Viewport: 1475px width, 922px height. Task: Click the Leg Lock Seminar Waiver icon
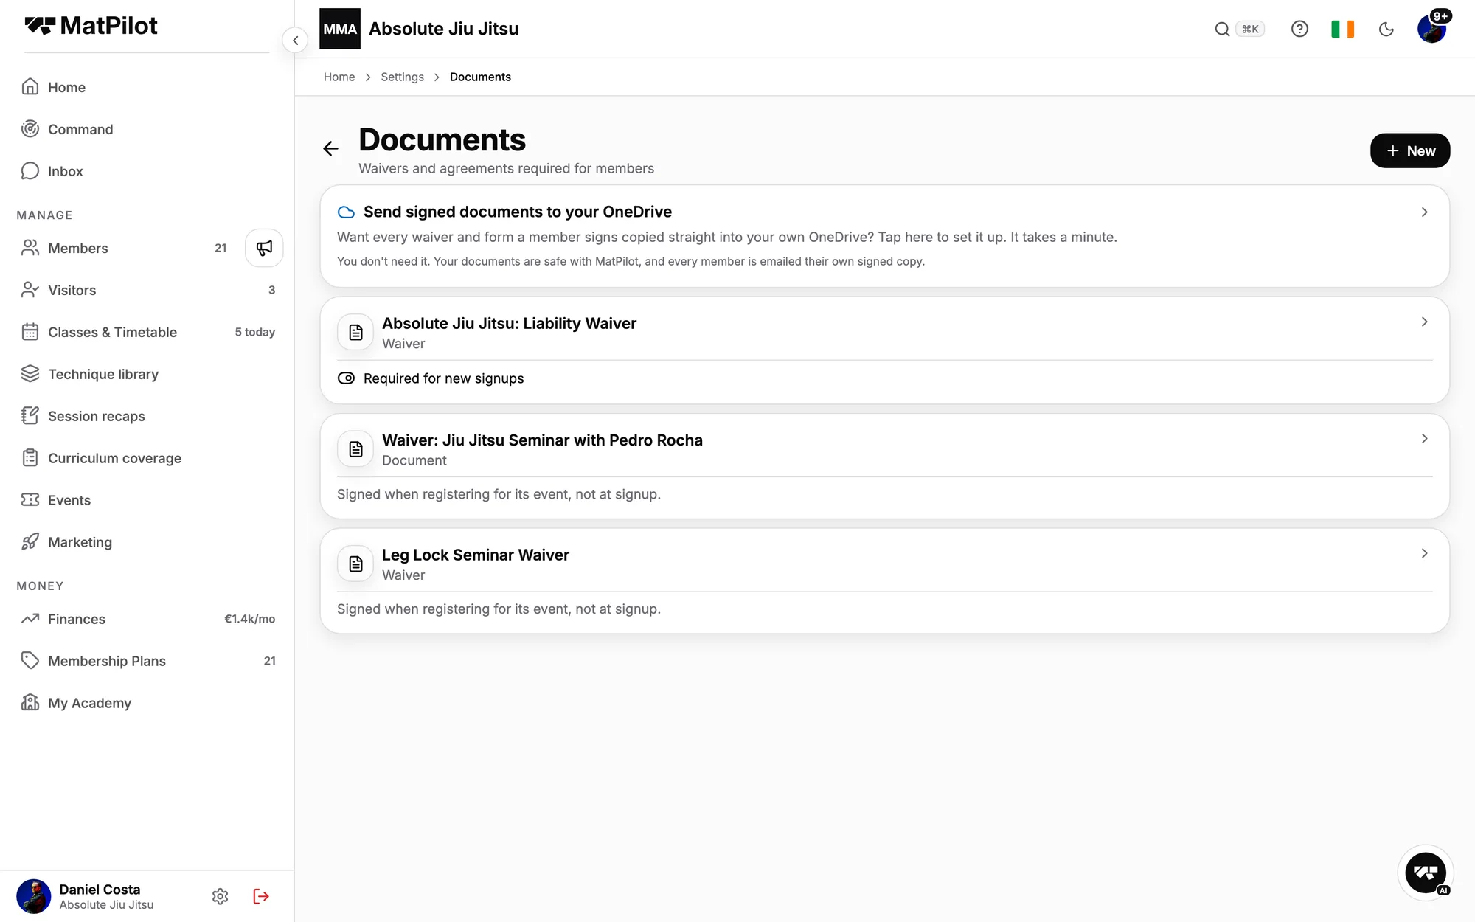click(355, 564)
